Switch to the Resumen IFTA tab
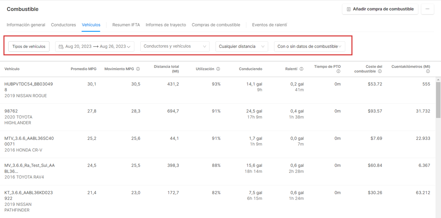 126,24
